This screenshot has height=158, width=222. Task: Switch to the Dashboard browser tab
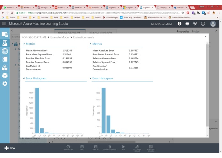(x=181, y=7)
